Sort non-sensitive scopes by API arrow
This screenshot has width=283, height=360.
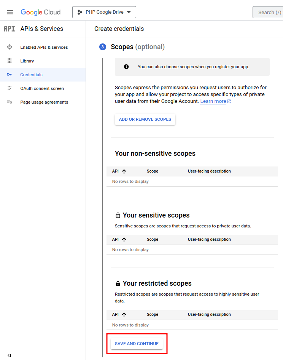(x=124, y=171)
